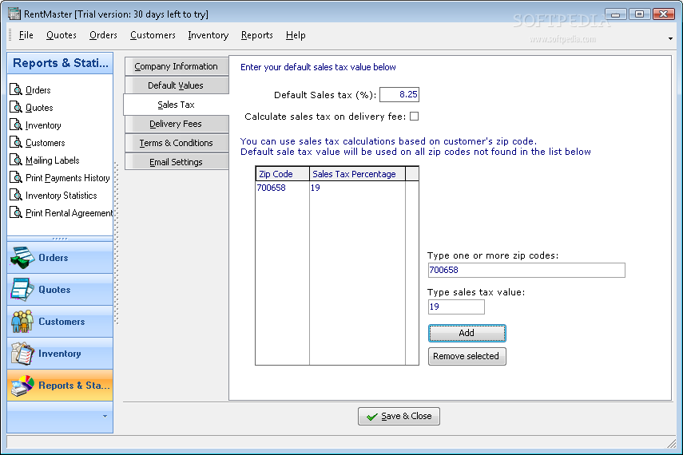This screenshot has width=683, height=455.
Task: Select the Sales Tax tab
Action: [x=177, y=105]
